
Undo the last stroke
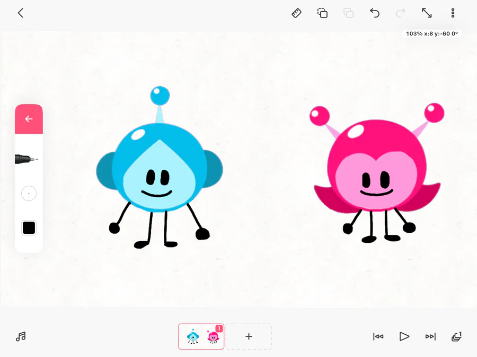[x=375, y=13]
